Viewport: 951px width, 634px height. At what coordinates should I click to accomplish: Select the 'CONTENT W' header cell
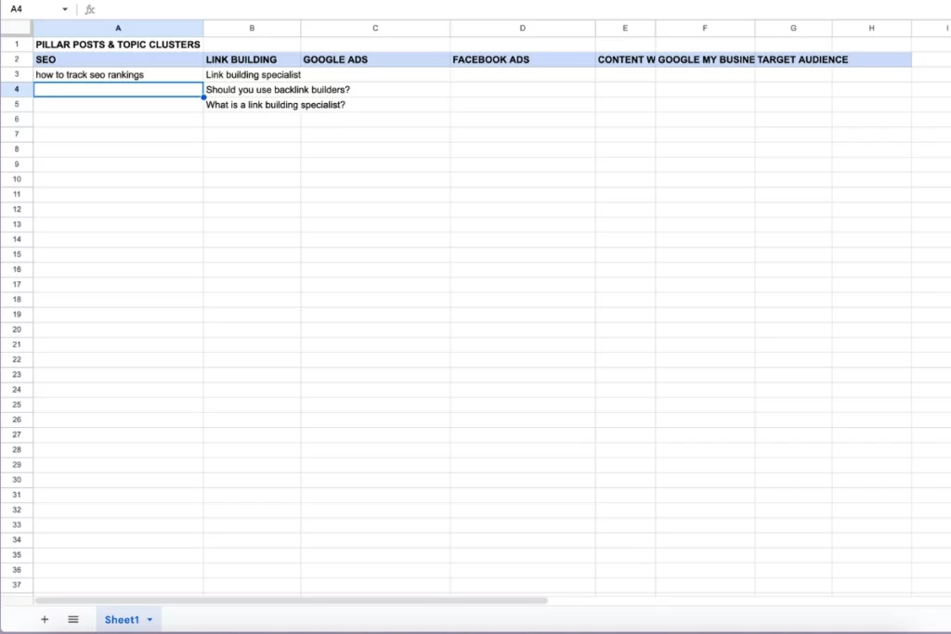click(625, 59)
